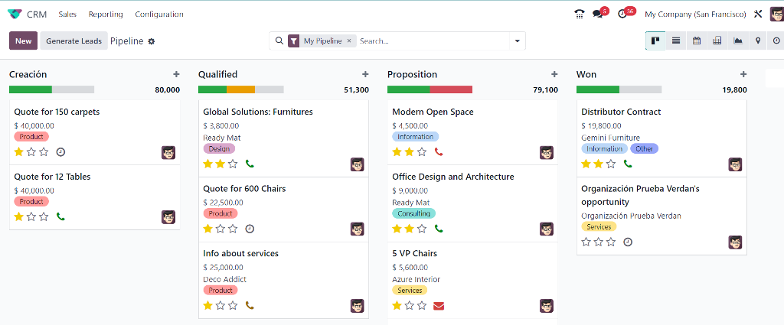Image resolution: width=784 pixels, height=325 pixels.
Task: Switch to Calendar view
Action: tap(697, 41)
